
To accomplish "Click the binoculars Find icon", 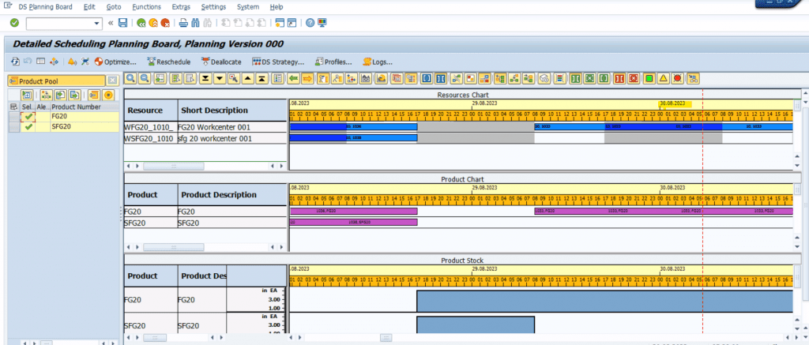I will tap(196, 23).
